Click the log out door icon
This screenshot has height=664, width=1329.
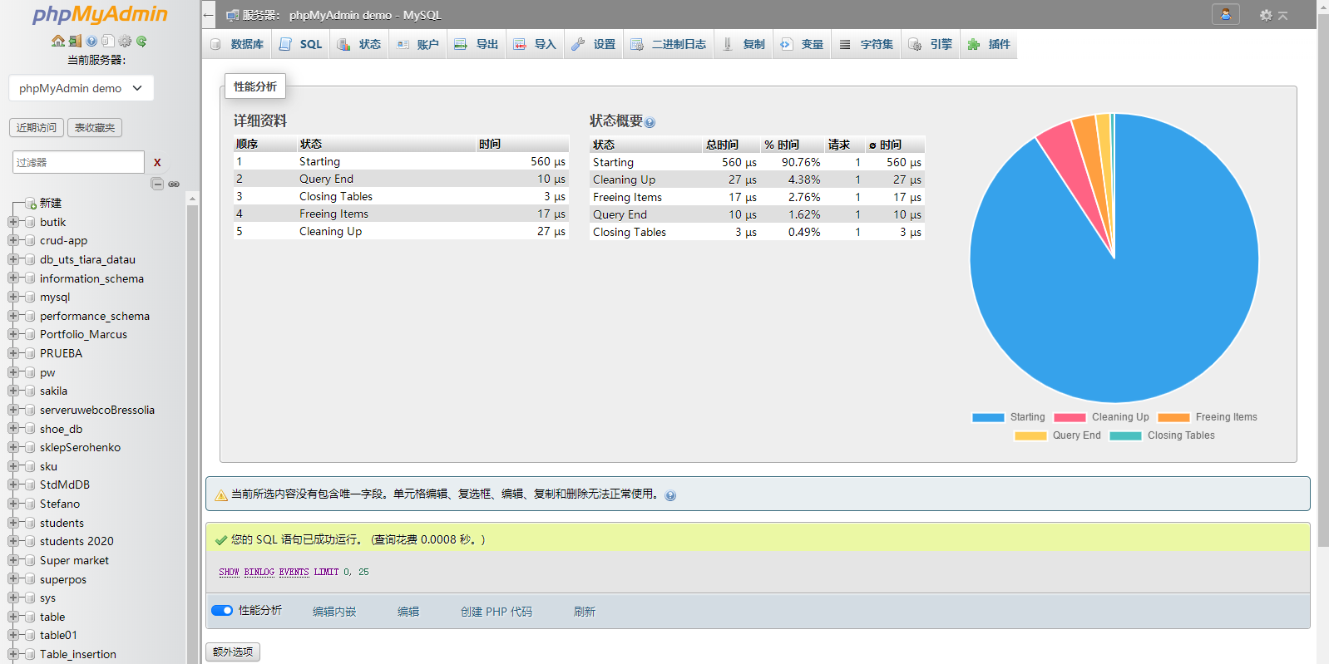(75, 41)
